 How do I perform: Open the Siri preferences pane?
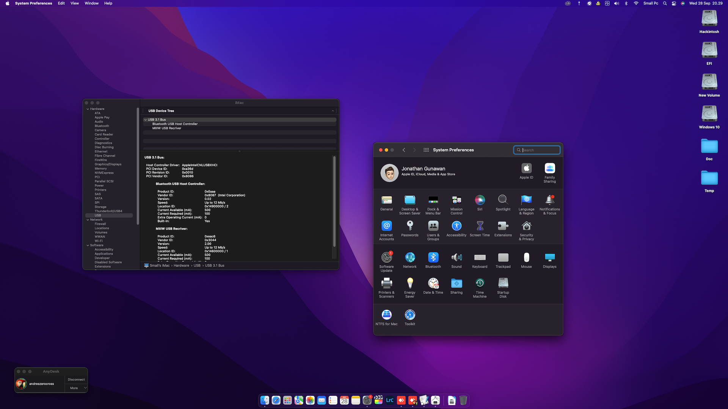(x=480, y=203)
